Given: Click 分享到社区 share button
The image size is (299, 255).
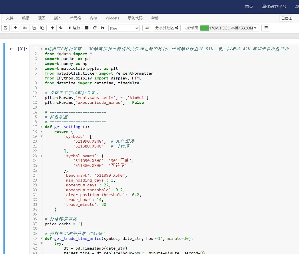Looking at the screenshot, I should point(167,28).
